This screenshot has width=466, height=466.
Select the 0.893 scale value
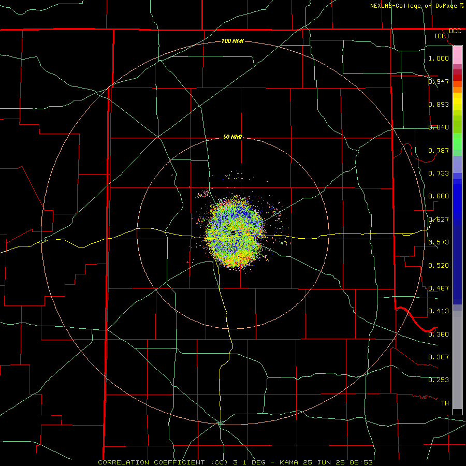coord(439,104)
